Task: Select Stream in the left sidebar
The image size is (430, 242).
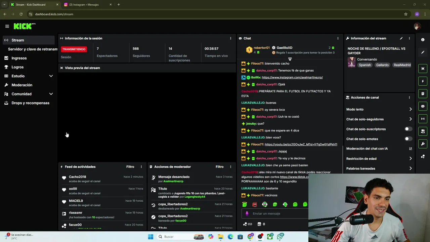Action: pyautogui.click(x=29, y=40)
